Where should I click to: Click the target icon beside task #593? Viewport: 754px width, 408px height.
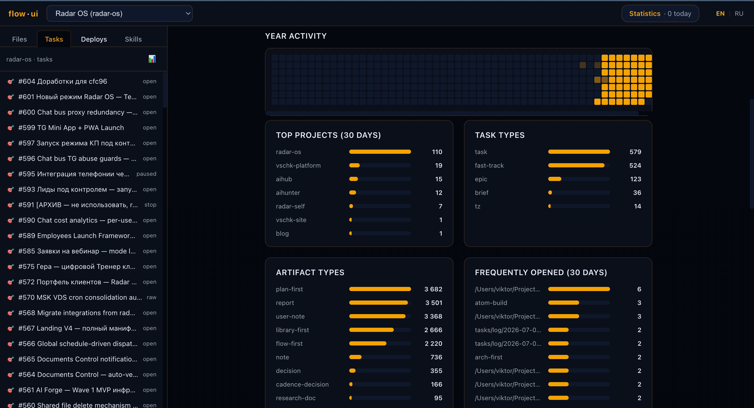[10, 190]
